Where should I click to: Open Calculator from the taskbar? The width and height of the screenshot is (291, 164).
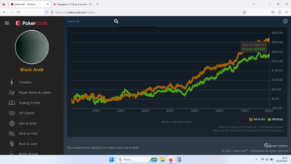[x=179, y=159]
